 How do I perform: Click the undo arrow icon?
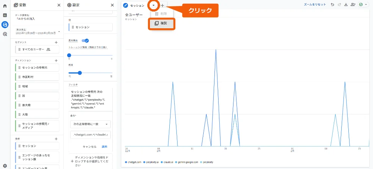click(332, 5)
